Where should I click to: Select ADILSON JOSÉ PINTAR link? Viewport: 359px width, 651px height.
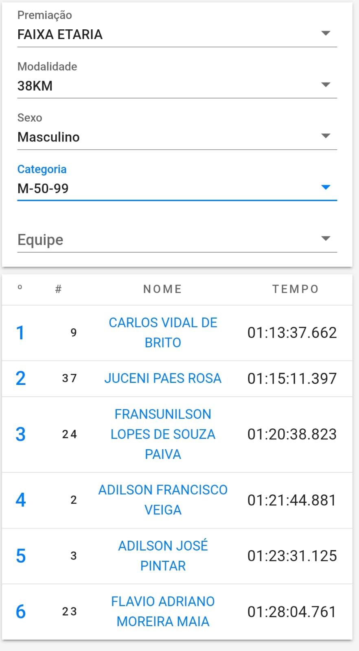(x=163, y=555)
